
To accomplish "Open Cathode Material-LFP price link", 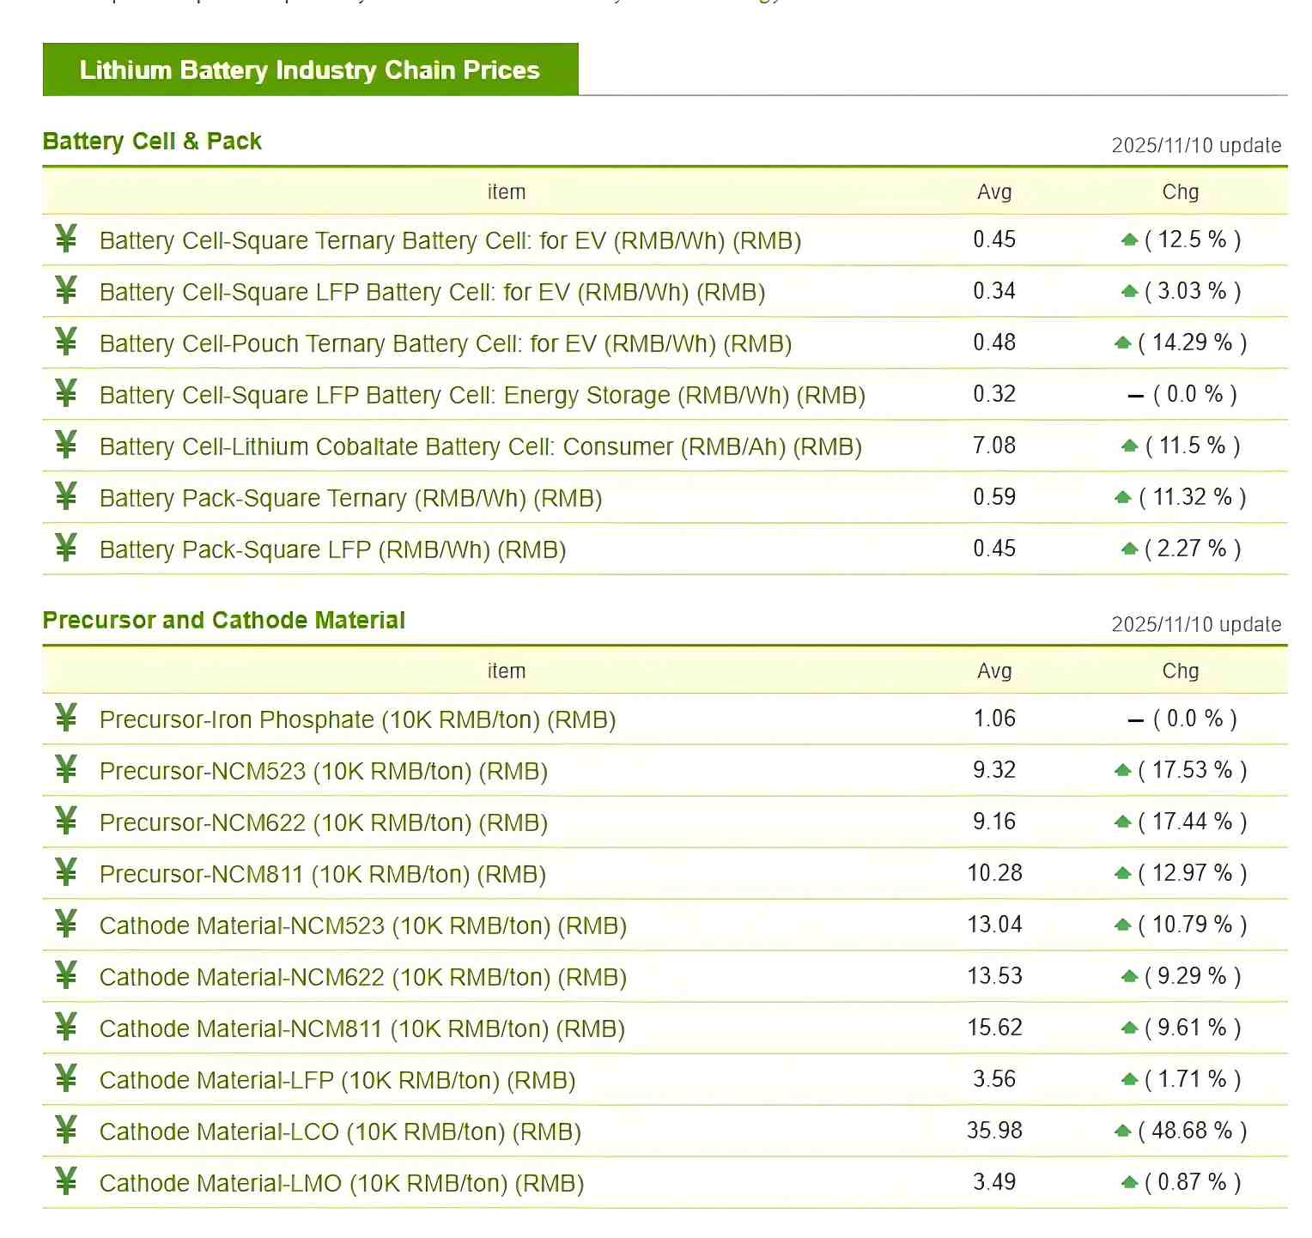I will 337,1080.
